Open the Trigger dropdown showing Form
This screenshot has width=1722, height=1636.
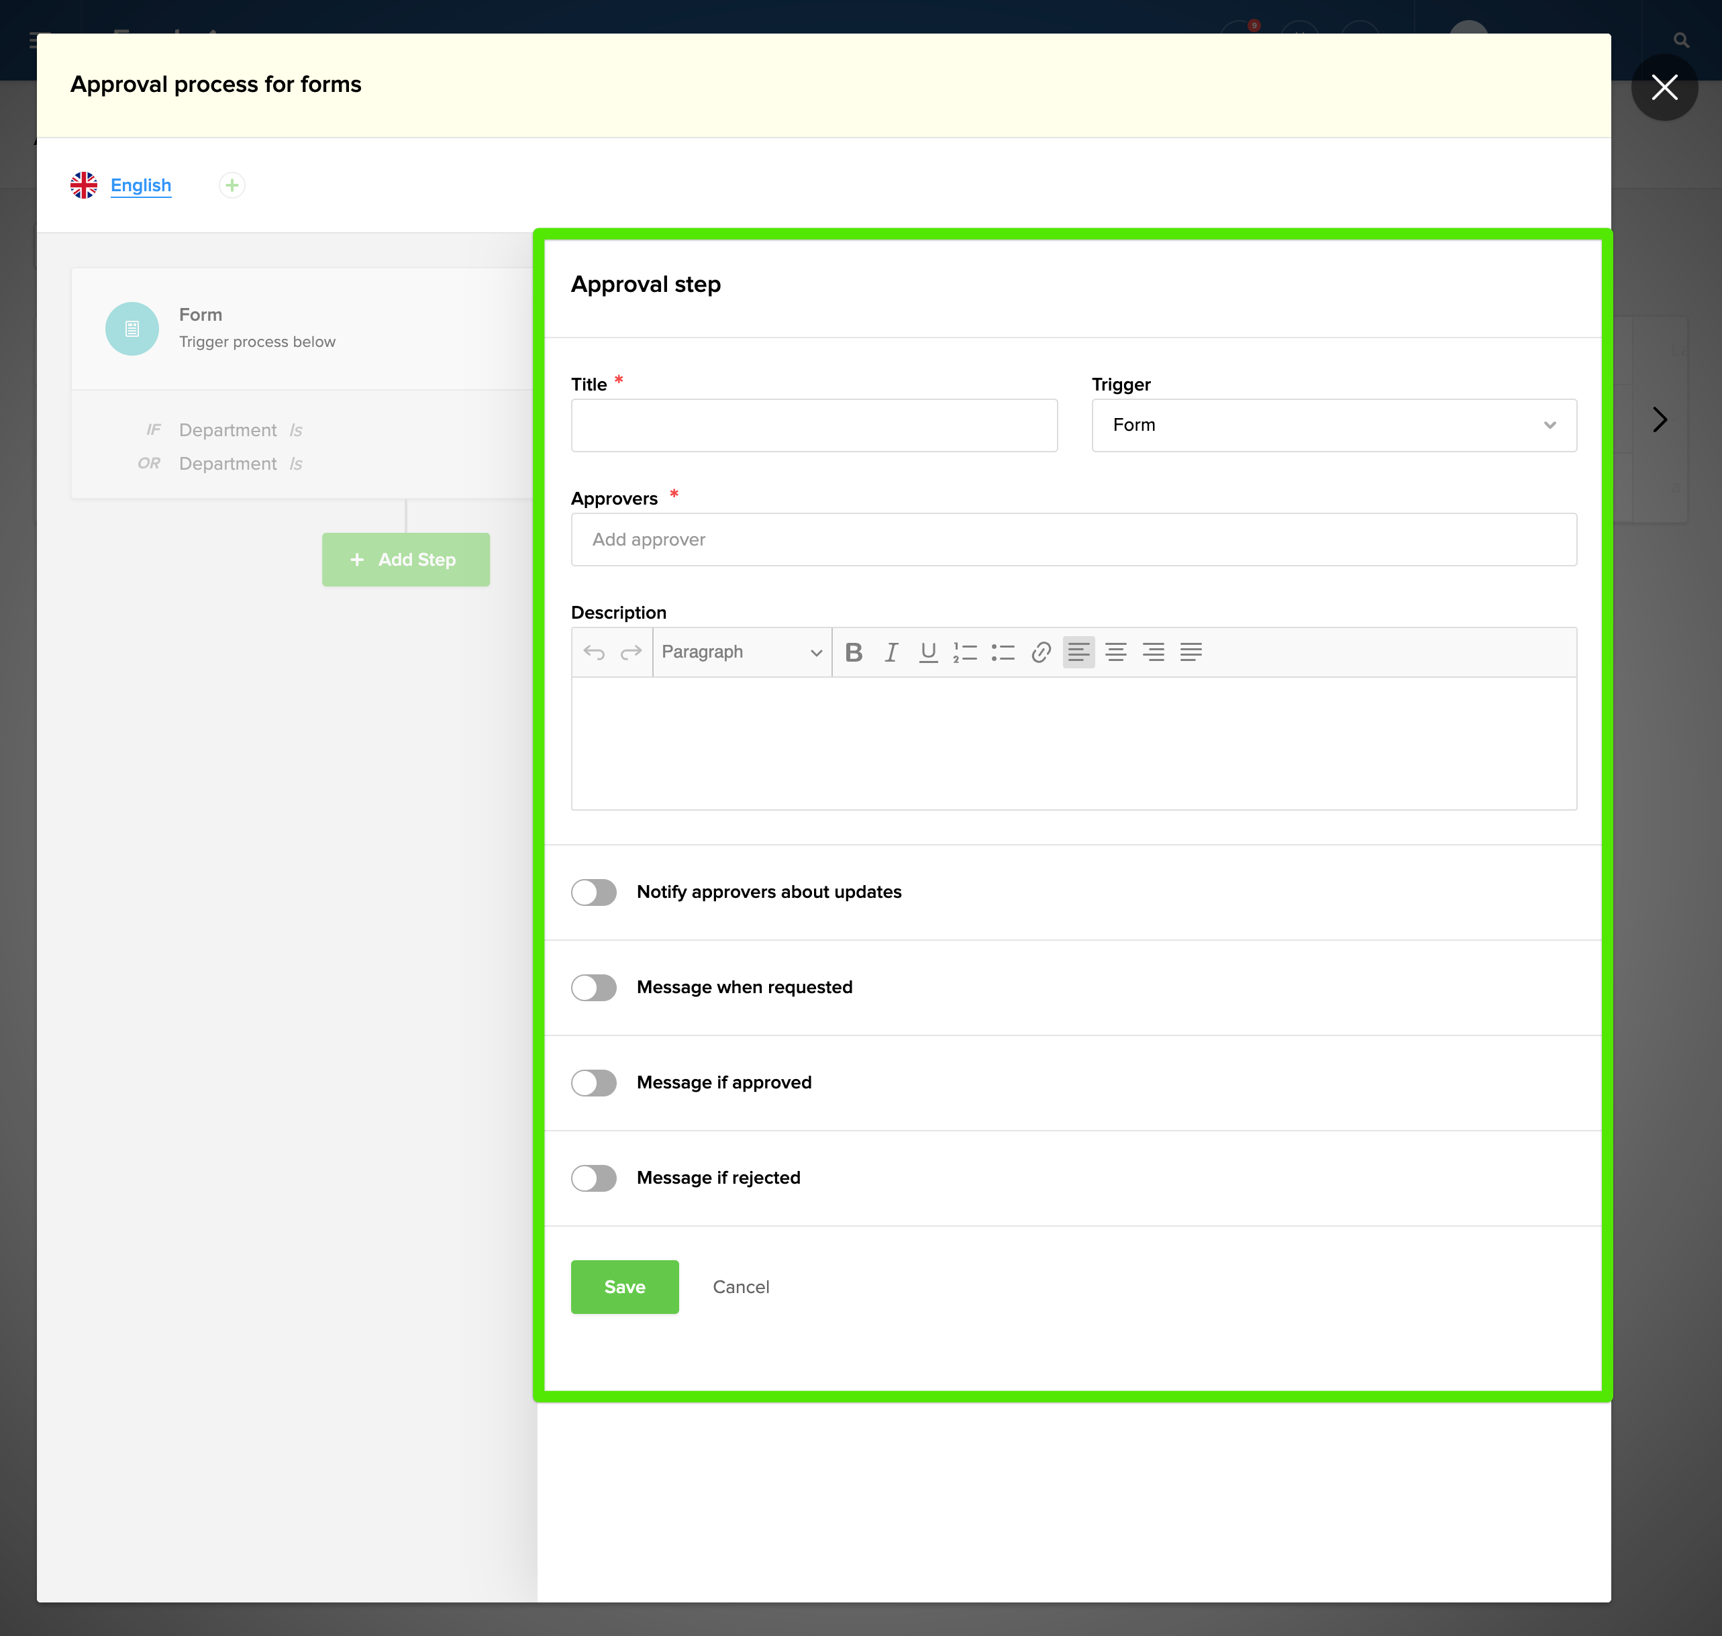tap(1333, 425)
